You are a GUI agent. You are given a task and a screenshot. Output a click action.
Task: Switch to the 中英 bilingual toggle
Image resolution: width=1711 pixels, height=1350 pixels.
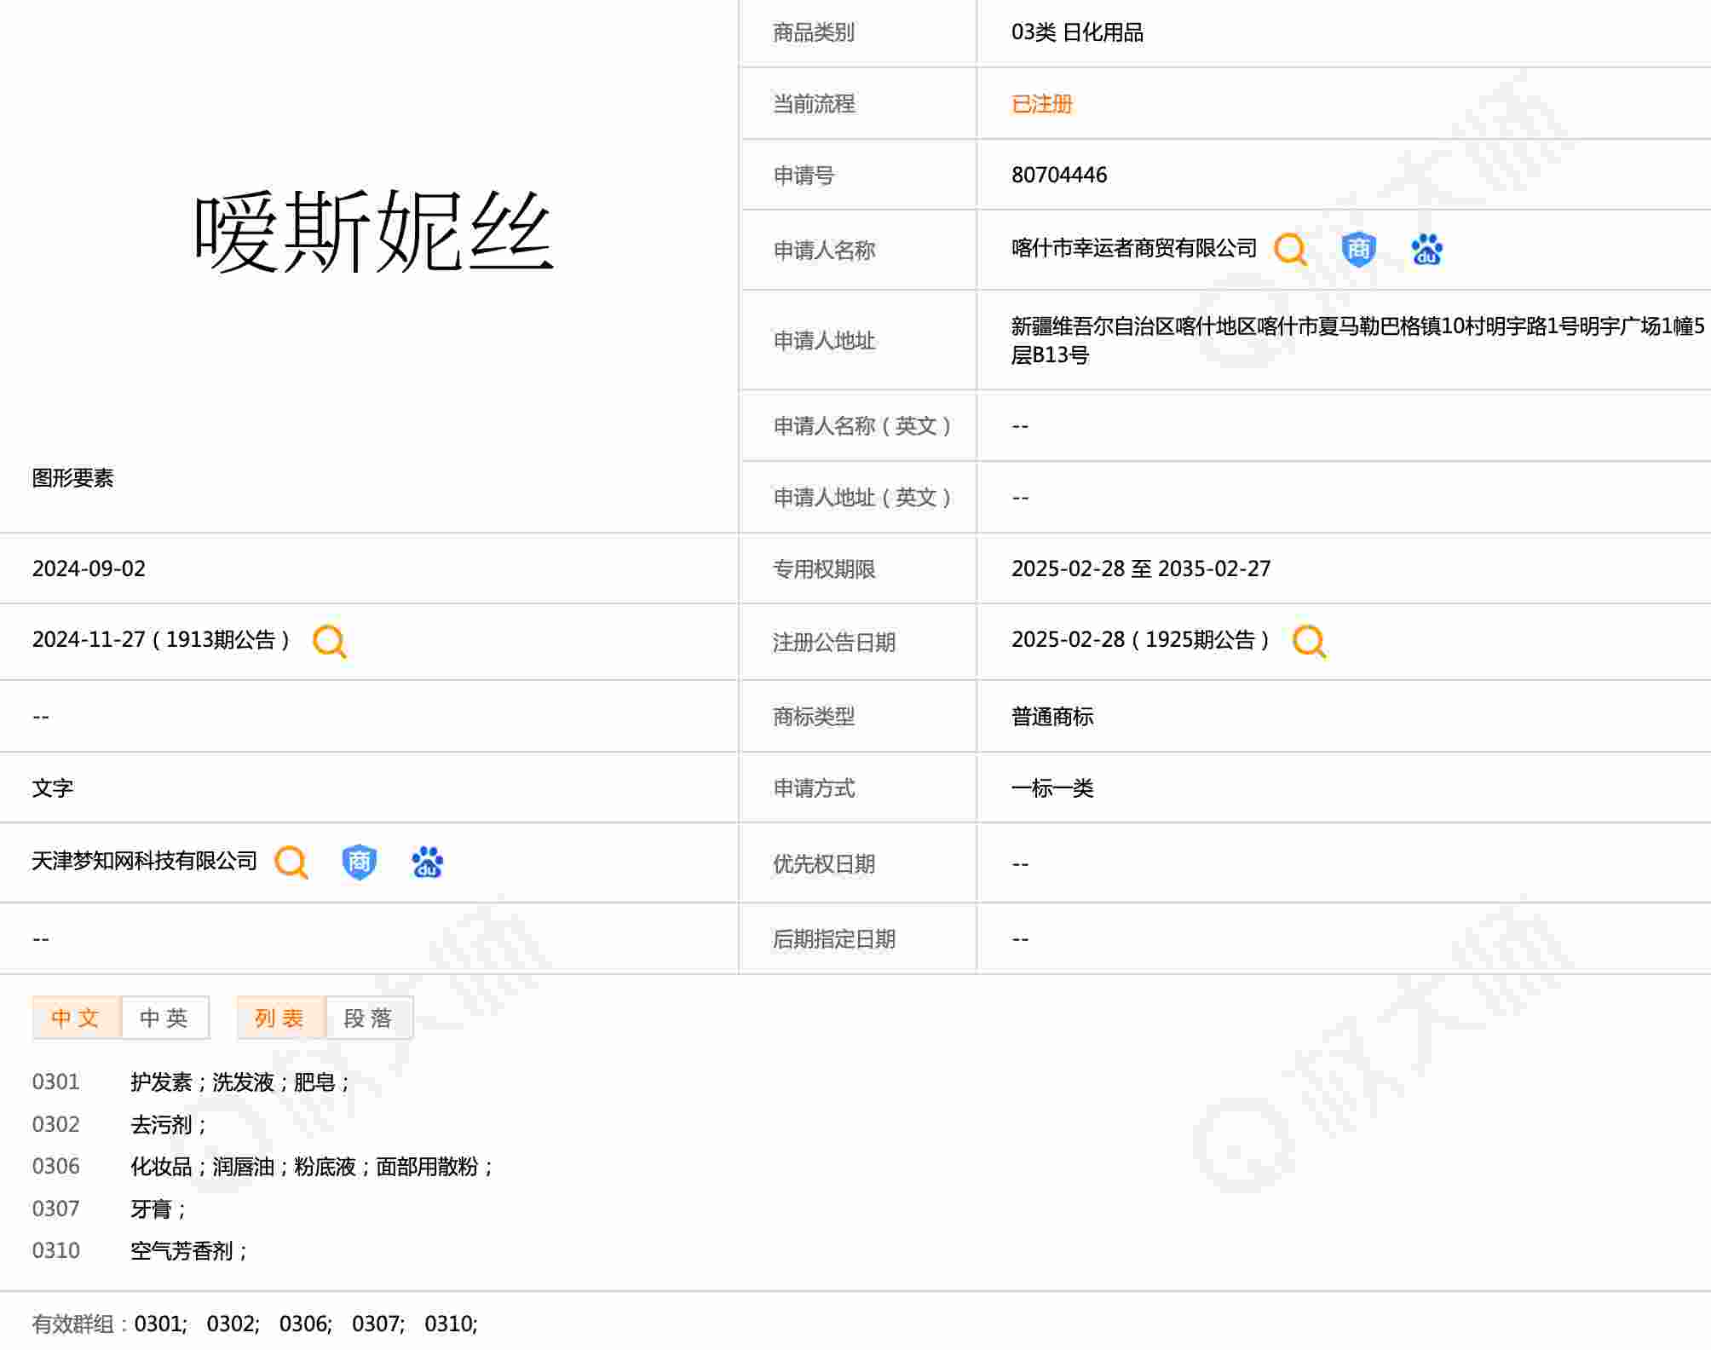click(x=164, y=1018)
